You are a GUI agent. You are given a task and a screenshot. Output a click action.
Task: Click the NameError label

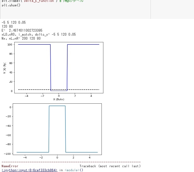point(10,166)
